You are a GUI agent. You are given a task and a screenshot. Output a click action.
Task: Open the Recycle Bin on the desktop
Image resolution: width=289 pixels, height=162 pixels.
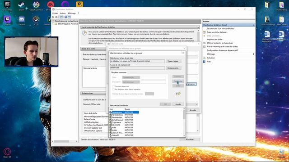[x=282, y=153]
